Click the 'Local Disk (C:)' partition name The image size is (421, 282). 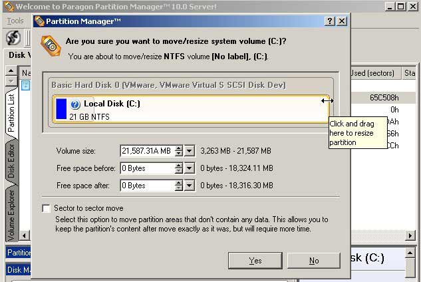coord(112,104)
